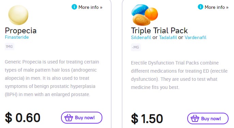Follow the Tadalafil ingredient link
This screenshot has width=234, height=128.
click(x=168, y=37)
